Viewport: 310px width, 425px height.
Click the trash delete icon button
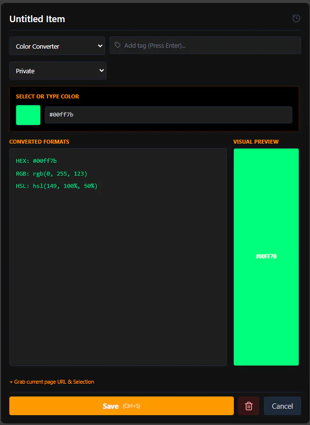click(x=249, y=406)
